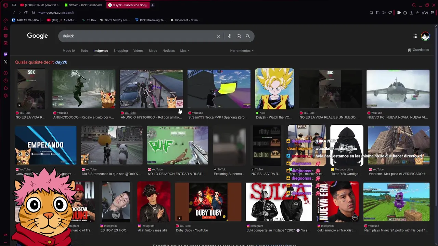Viewport: 438px width, 246px height.
Task: Open sidebar settings gear icon
Action: (5, 96)
